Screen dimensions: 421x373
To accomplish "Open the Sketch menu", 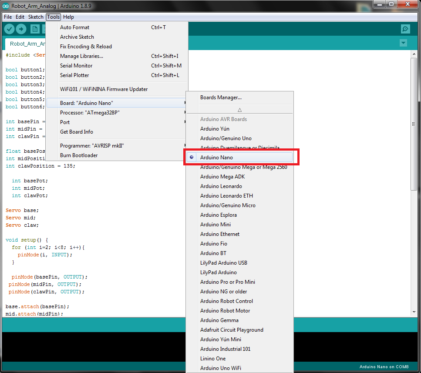I will click(36, 17).
